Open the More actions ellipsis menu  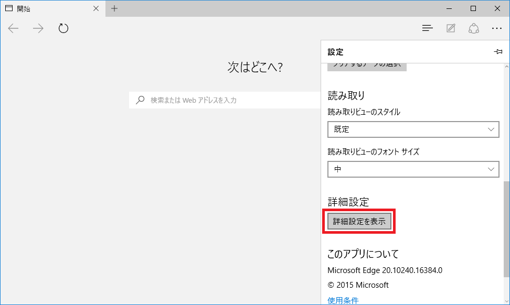pyautogui.click(x=497, y=28)
